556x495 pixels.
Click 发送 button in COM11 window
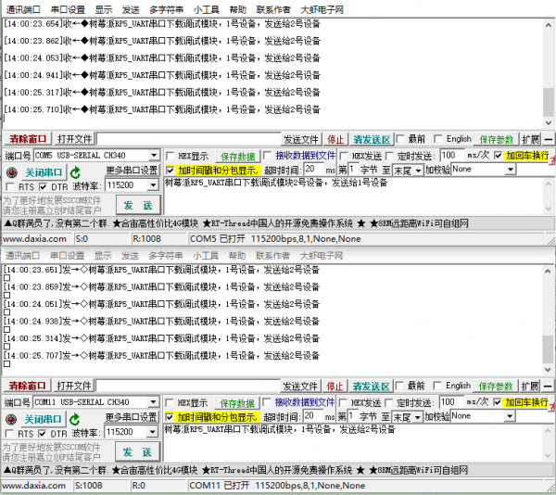pyautogui.click(x=137, y=452)
